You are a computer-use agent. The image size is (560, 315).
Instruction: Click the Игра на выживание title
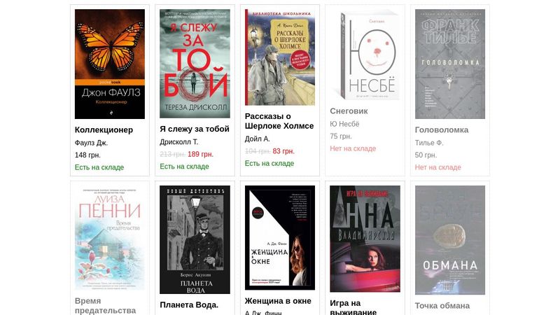coord(353,307)
